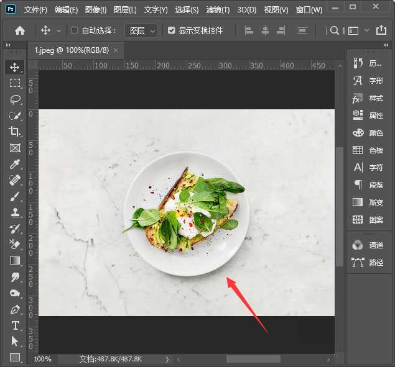Select the Crop tool in the toolbar
Screen dimensions: 395x367
(15, 131)
